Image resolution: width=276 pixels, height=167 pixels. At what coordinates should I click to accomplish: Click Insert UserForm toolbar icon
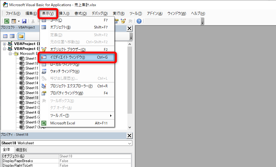pos(13,21)
